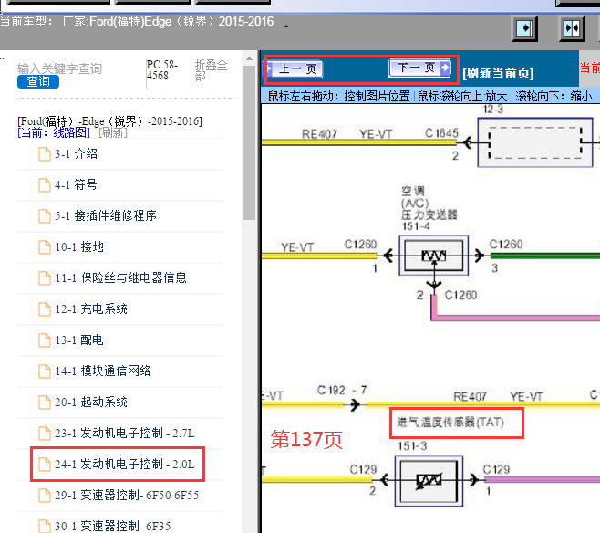Click page icon beside 5-1 接插件维修程序

coord(45,216)
